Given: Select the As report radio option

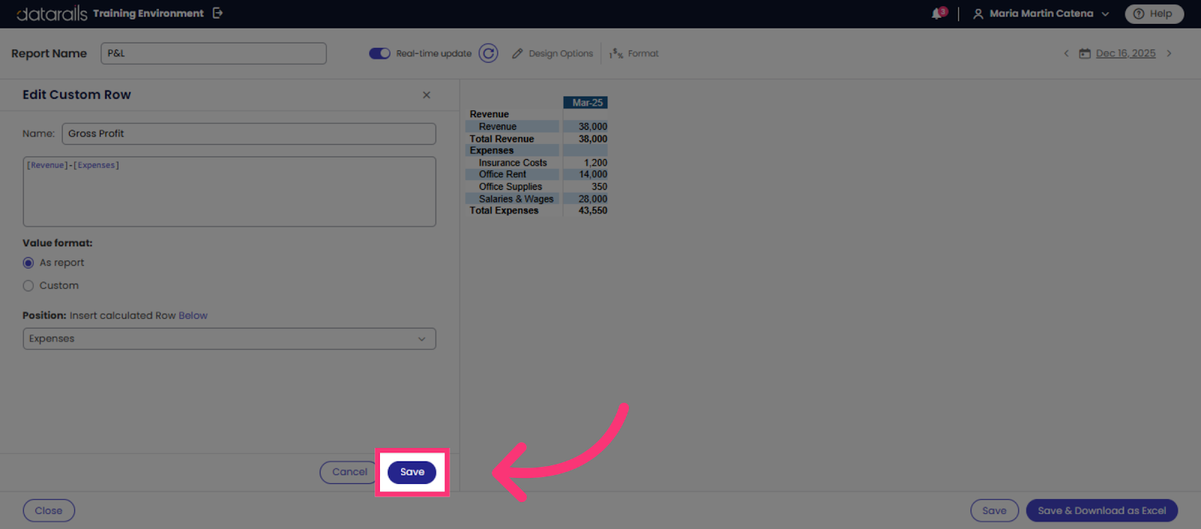Looking at the screenshot, I should point(29,263).
